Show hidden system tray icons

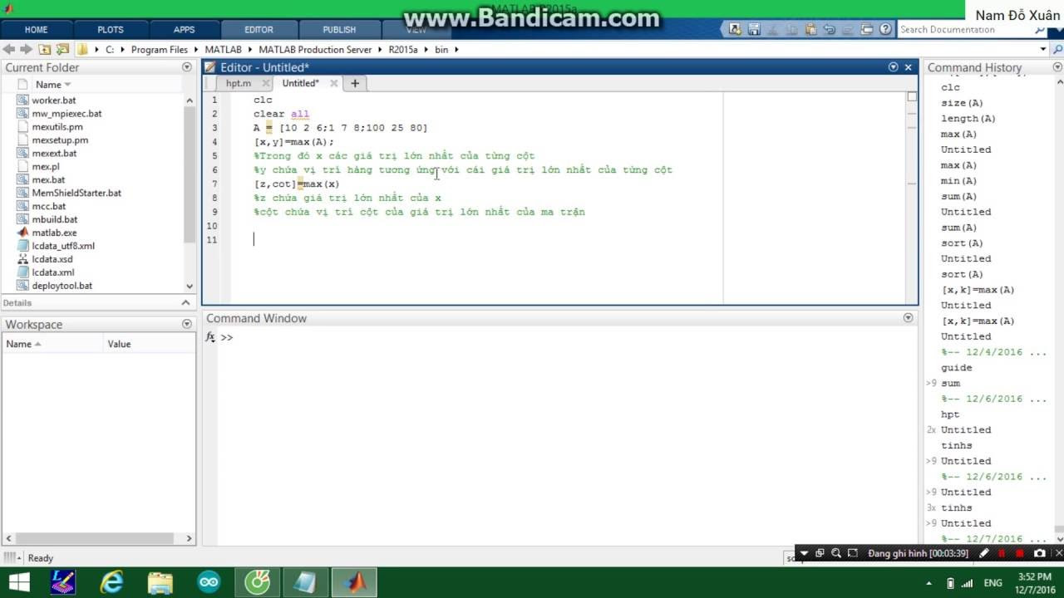[x=929, y=583]
